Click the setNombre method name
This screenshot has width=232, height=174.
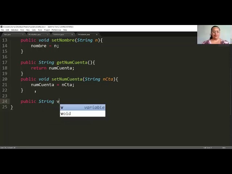pos(63,40)
